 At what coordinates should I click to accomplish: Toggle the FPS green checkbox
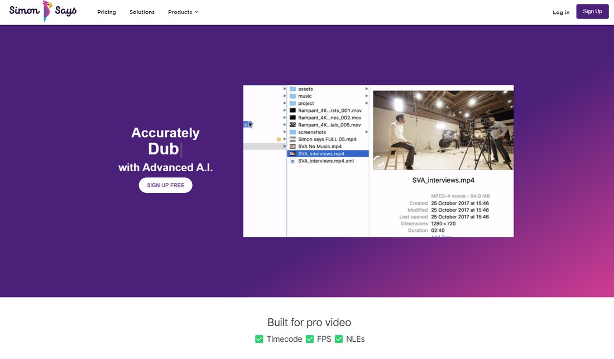[310, 339]
